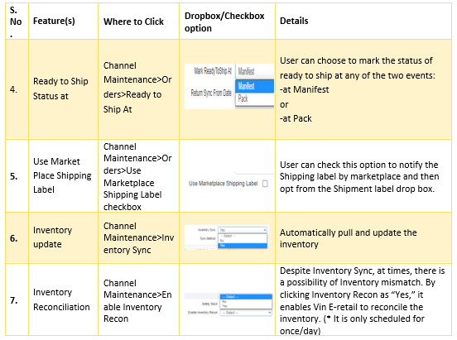Open the Inventory Sync dropdown showing Yes

(243, 230)
